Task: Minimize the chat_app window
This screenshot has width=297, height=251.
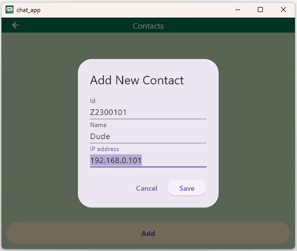Action: 238,10
